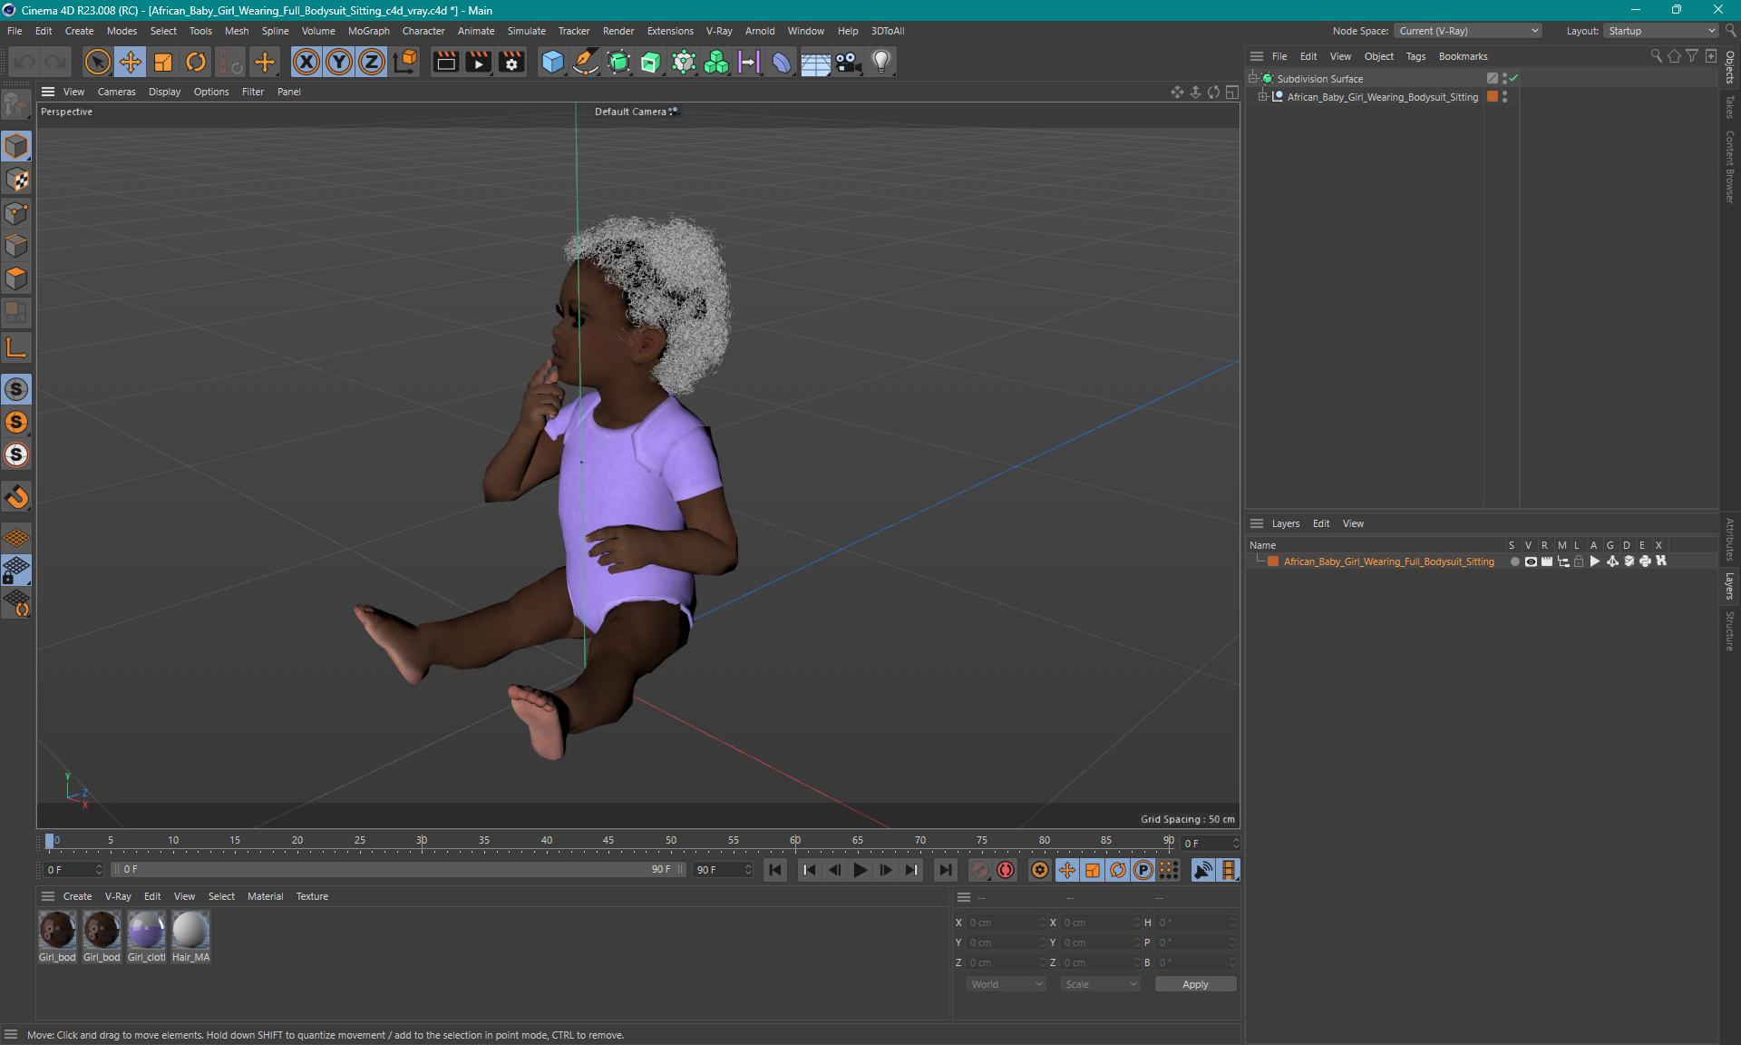Image resolution: width=1741 pixels, height=1045 pixels.
Task: Go to start of animation
Action: 775,870
